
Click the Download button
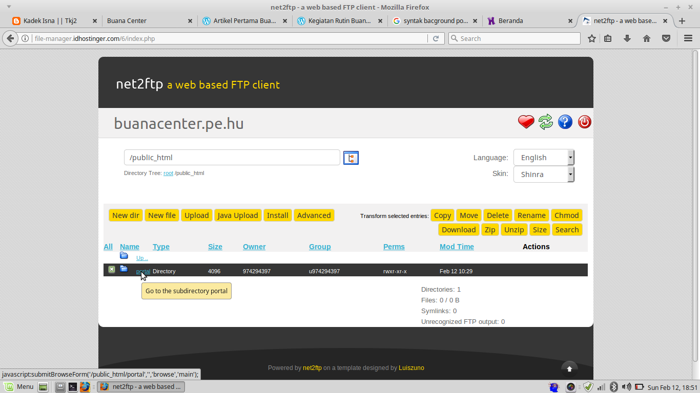tap(459, 230)
